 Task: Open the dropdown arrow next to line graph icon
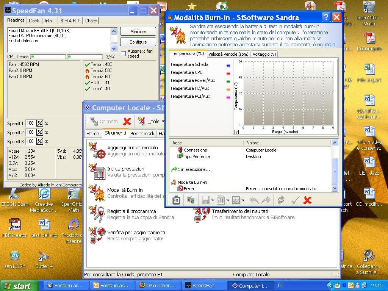[x=243, y=200]
